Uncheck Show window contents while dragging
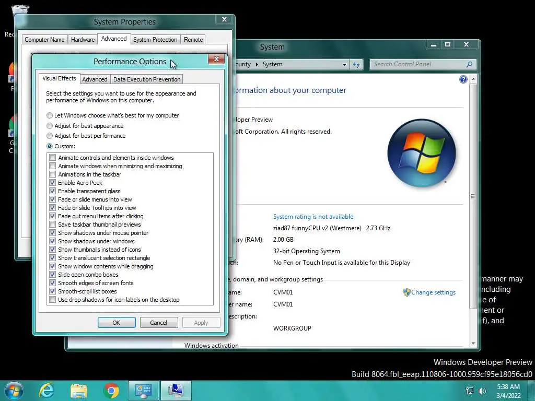This screenshot has width=535, height=401. [x=52, y=266]
